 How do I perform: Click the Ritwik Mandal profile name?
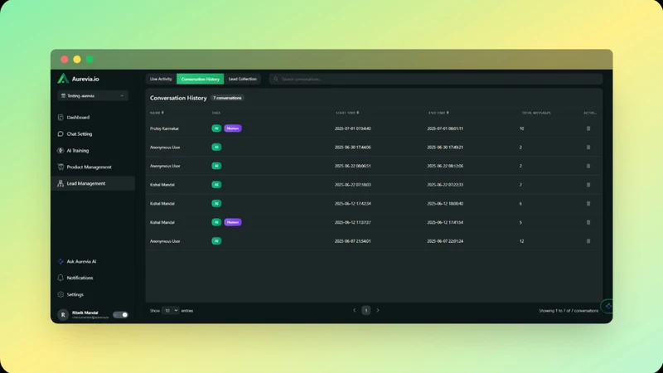85,312
